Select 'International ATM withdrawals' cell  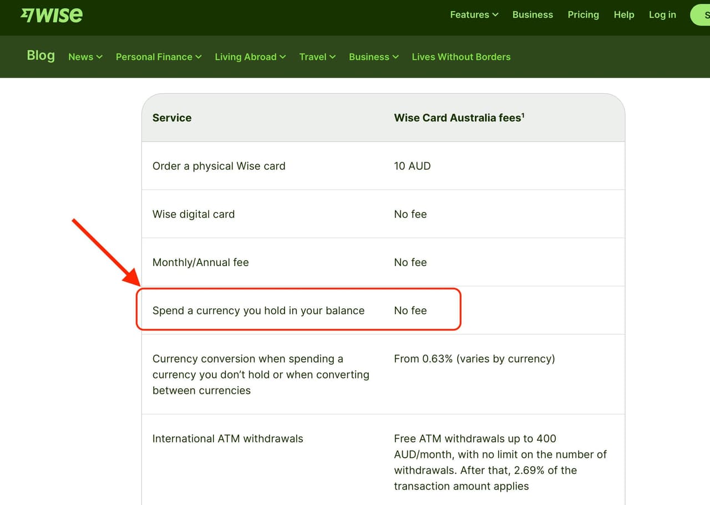(x=227, y=438)
